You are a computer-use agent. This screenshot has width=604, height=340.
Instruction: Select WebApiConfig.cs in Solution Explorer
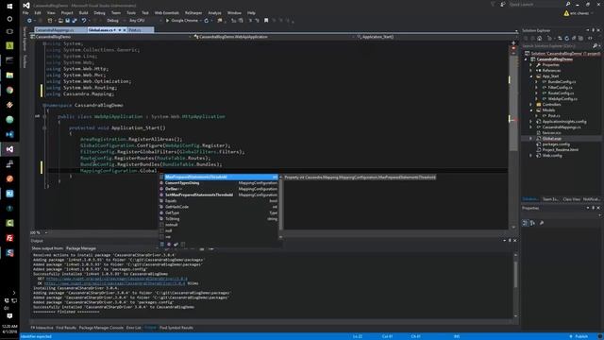click(x=562, y=98)
